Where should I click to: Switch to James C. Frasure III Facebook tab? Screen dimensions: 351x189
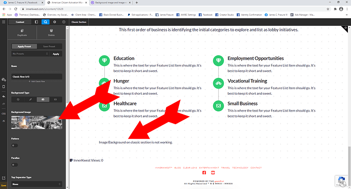point(22,3)
